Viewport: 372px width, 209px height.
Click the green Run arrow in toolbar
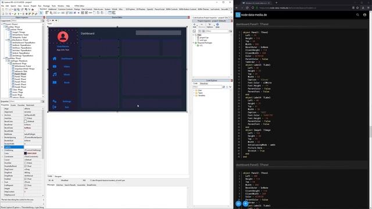pos(19,14)
